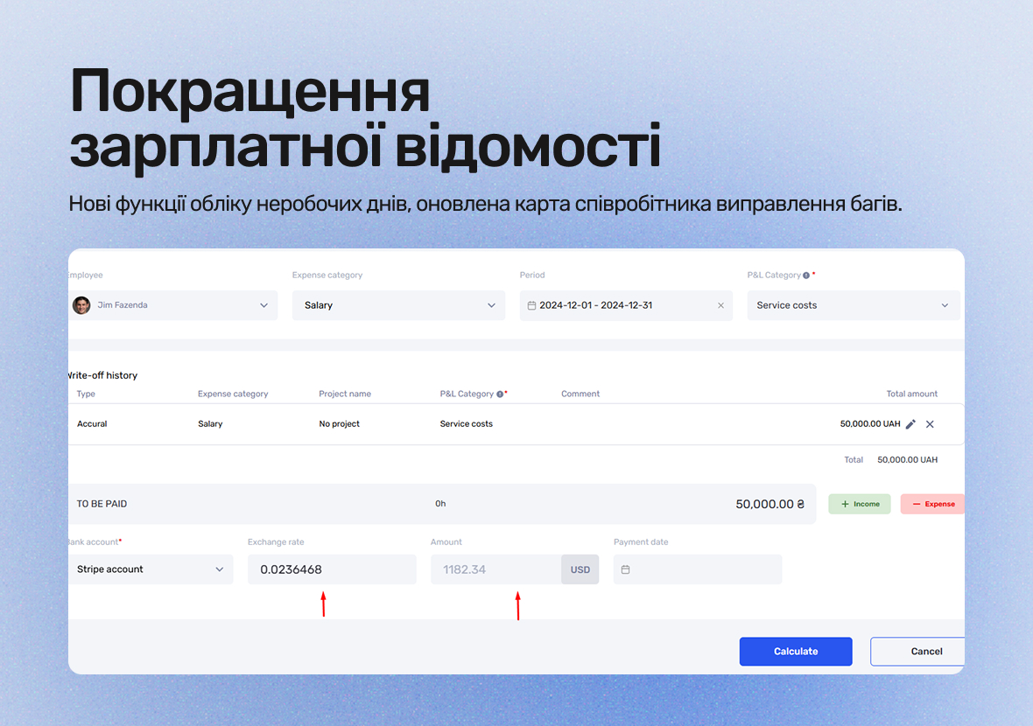
Task: Clear the Period field with the X icon
Action: point(720,305)
